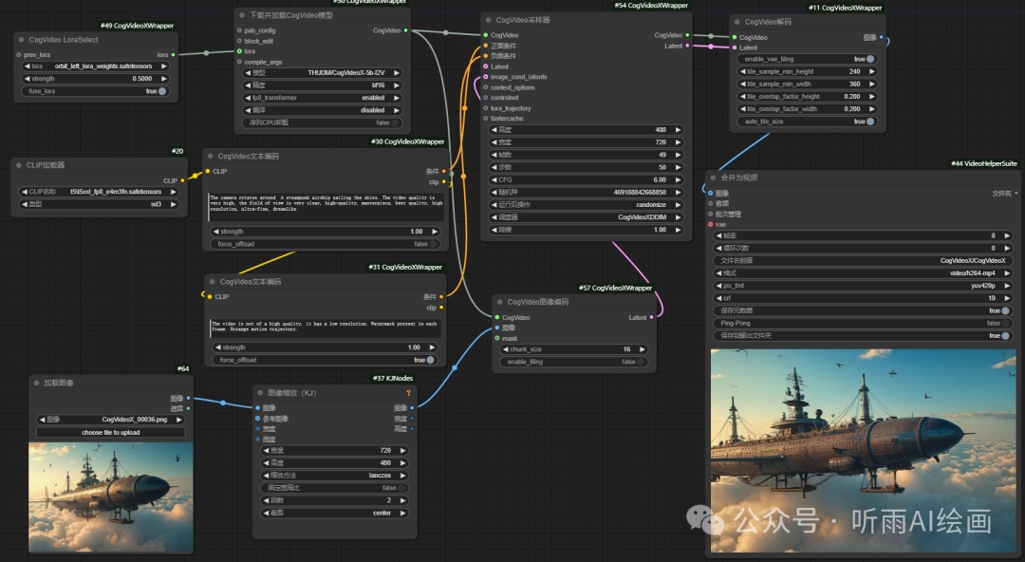Collapse the CogVideo解码 node via its title dot

(737, 22)
